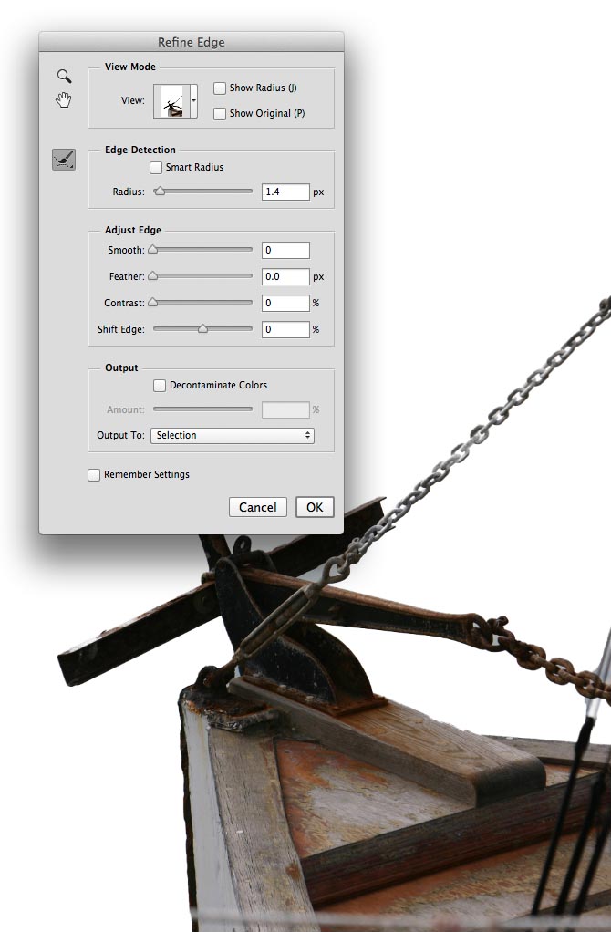The width and height of the screenshot is (611, 932).
Task: Click the Shift Edge percent input field
Action: 285,329
